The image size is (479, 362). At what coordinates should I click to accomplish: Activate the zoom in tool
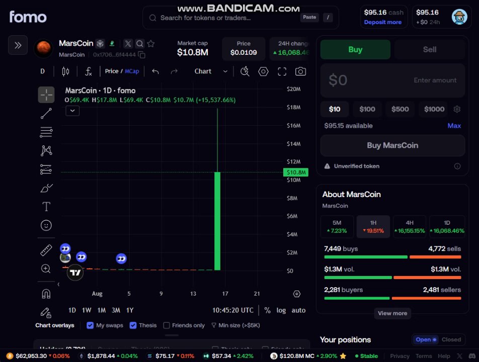(46, 269)
